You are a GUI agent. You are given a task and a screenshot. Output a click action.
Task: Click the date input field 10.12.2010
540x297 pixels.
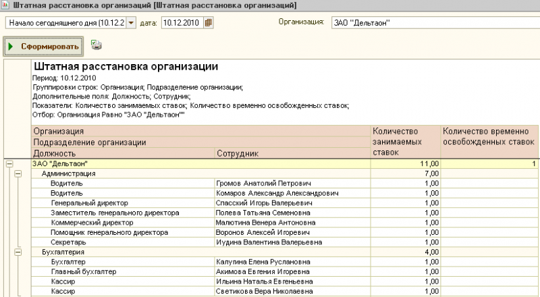[182, 23]
